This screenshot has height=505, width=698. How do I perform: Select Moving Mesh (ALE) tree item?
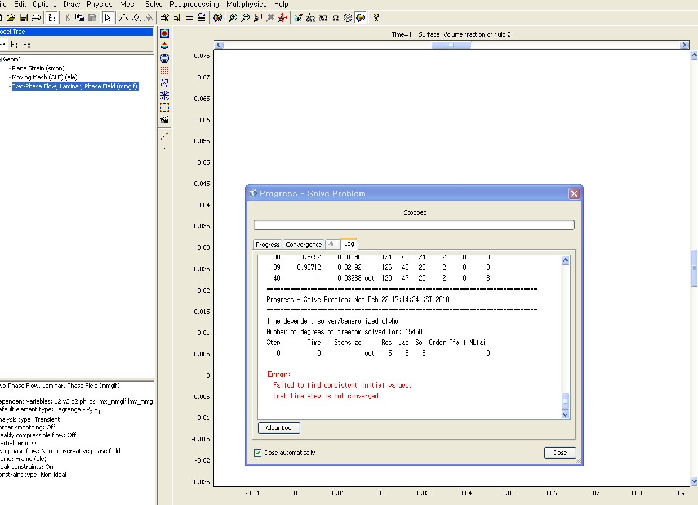coord(45,77)
